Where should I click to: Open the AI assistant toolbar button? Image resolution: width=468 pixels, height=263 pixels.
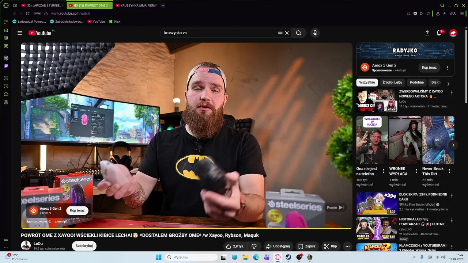[453, 14]
